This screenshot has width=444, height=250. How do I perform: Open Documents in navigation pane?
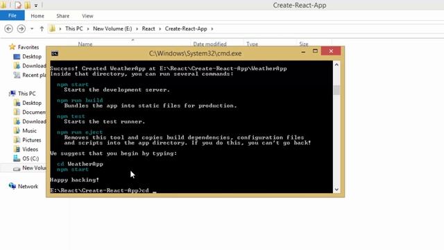click(x=34, y=112)
